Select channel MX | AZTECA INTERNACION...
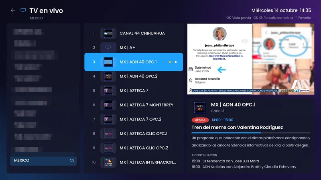Image resolution: width=321 pixels, height=180 pixels. coord(134,162)
